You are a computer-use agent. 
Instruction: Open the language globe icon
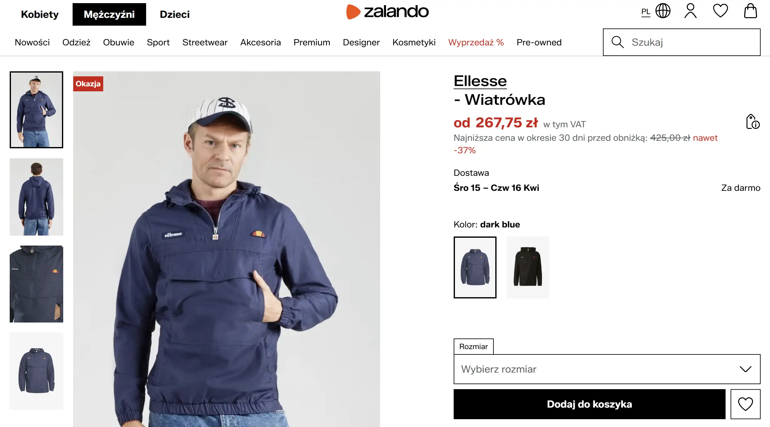[663, 11]
